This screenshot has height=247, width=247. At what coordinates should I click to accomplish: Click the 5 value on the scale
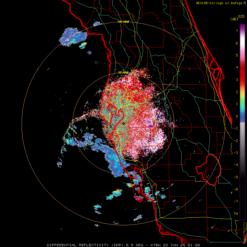click(x=237, y=55)
